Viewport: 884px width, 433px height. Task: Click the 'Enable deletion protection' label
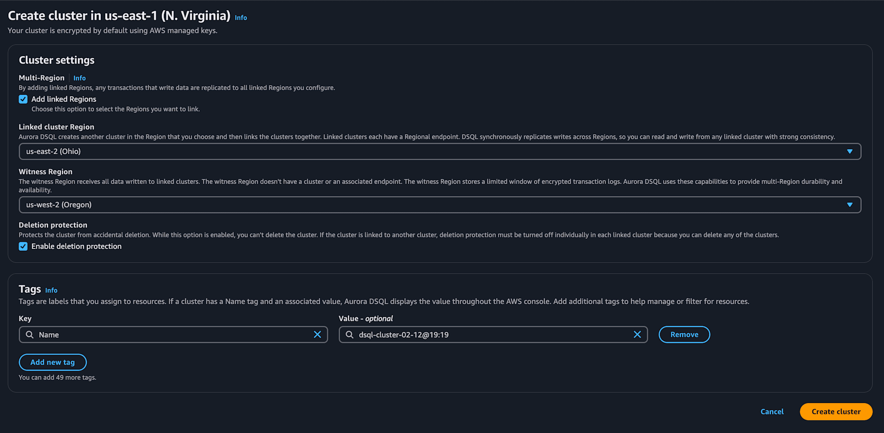76,246
